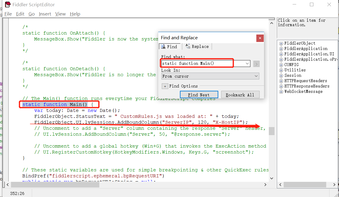
Task: Switch to the Replace tab
Action: tap(197, 46)
